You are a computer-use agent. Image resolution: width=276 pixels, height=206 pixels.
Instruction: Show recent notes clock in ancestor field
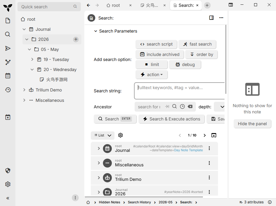click(182, 107)
